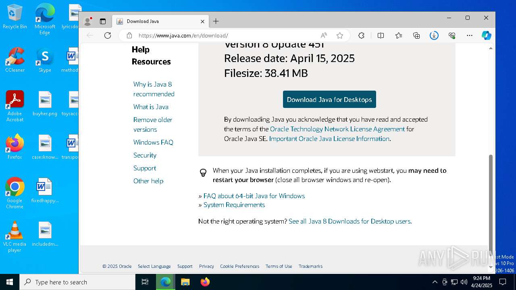Viewport: 516px width, 290px height.
Task: Open Important Oracle Java License Information link
Action: tap(329, 139)
